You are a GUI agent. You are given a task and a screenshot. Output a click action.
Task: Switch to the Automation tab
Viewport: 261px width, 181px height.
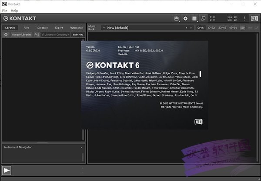tap(77, 28)
